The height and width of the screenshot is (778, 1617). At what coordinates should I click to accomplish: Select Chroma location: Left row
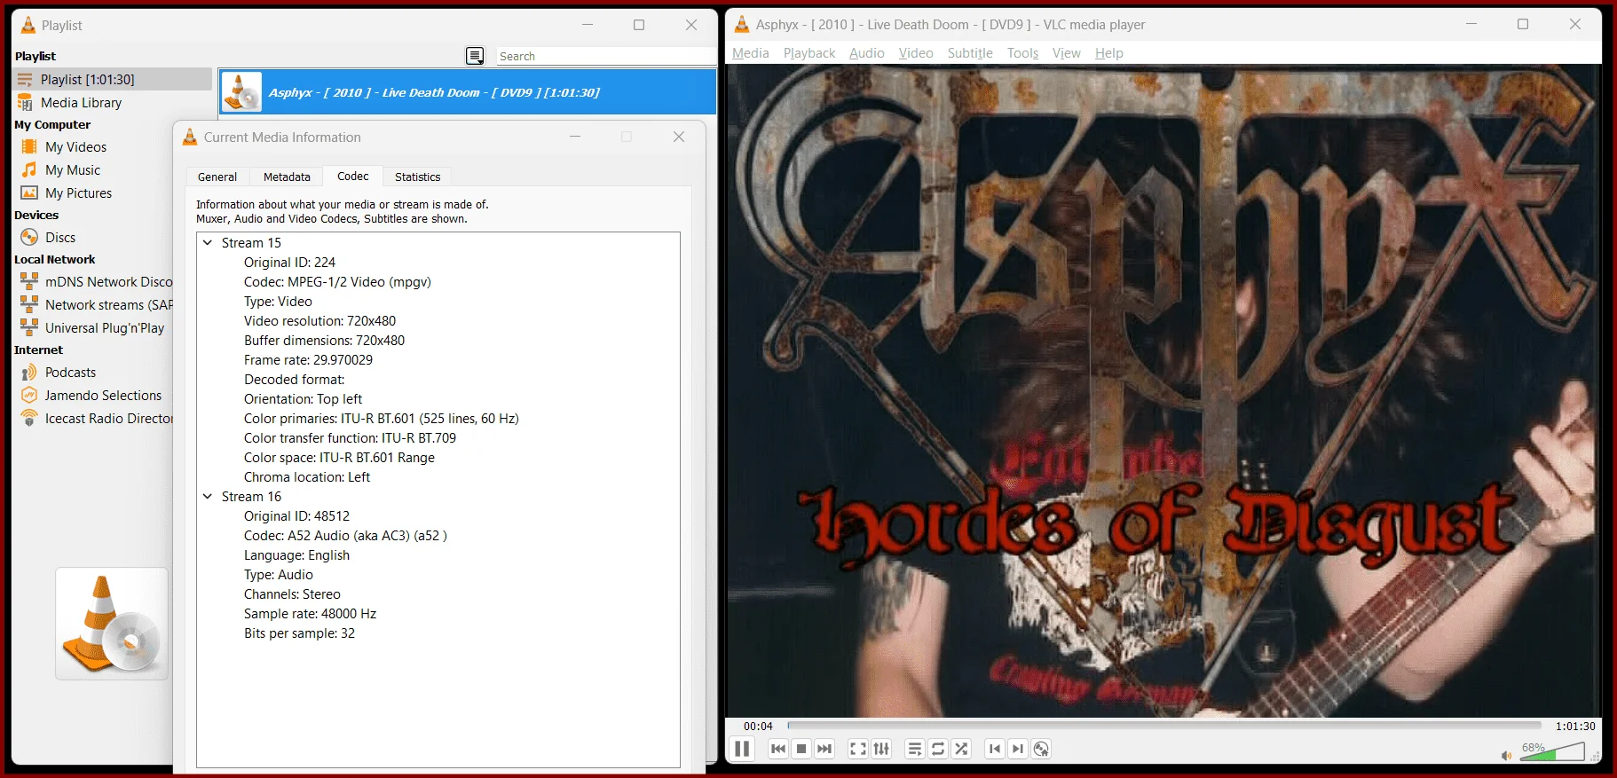[307, 477]
